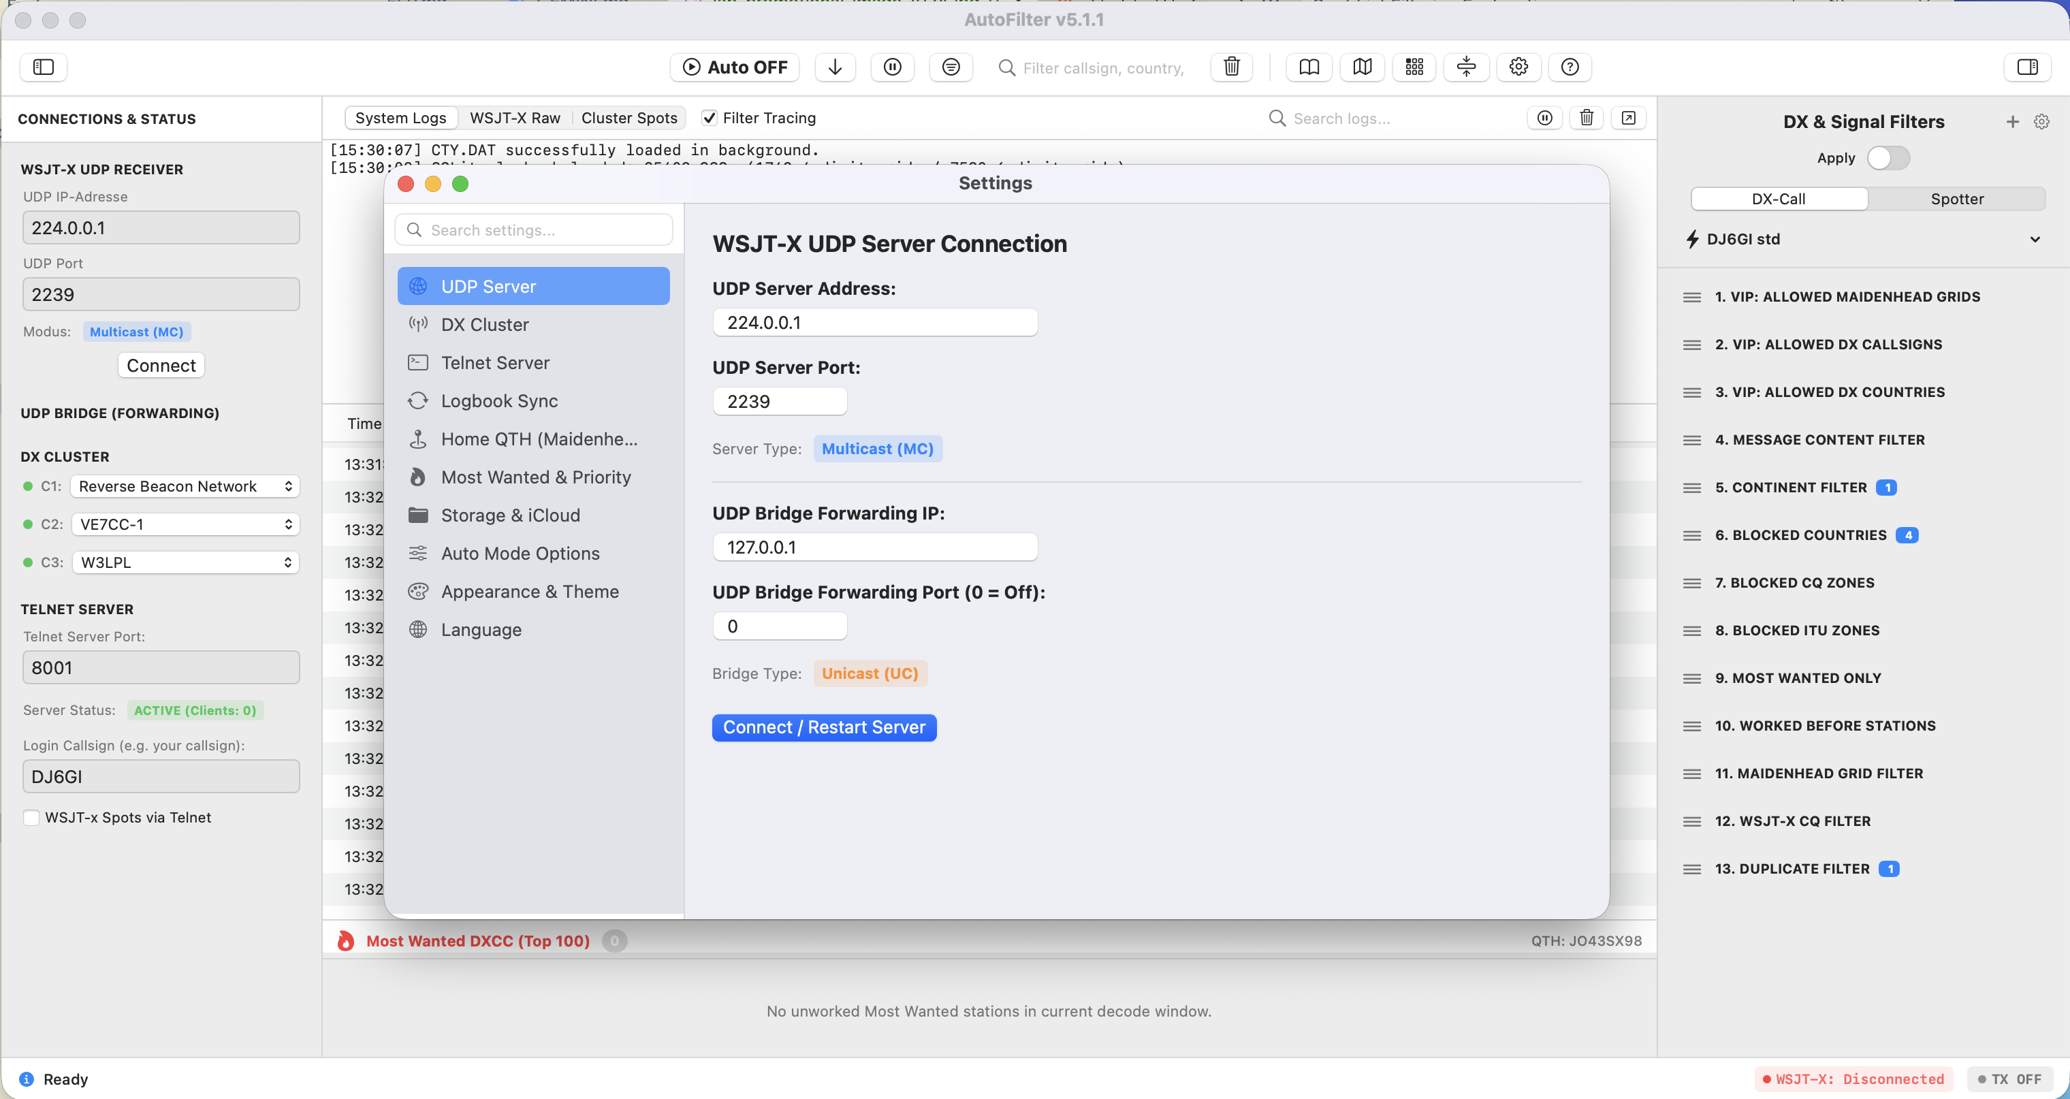The height and width of the screenshot is (1099, 2070).
Task: Click the Multicast (MC) server type badge
Action: [878, 449]
